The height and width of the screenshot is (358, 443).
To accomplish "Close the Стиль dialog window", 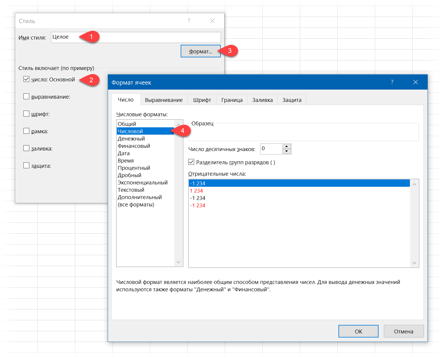I will tap(213, 20).
